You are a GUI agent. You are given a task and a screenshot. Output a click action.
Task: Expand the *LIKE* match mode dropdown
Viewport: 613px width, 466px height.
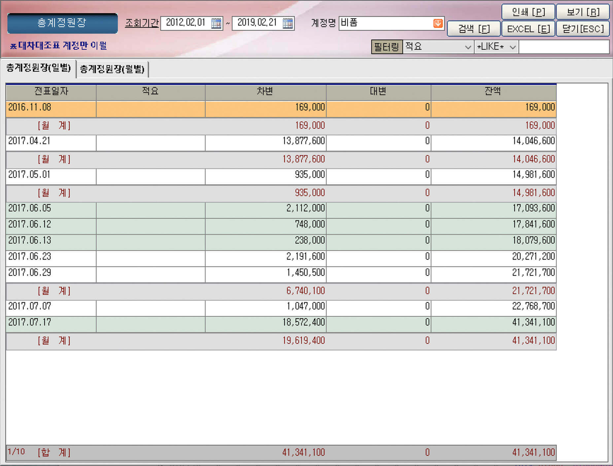click(x=513, y=47)
